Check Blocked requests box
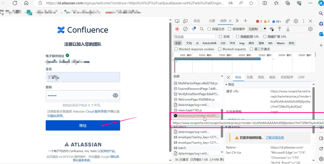Image resolution: width=324 pixels, height=164 pixels. pos(219,49)
